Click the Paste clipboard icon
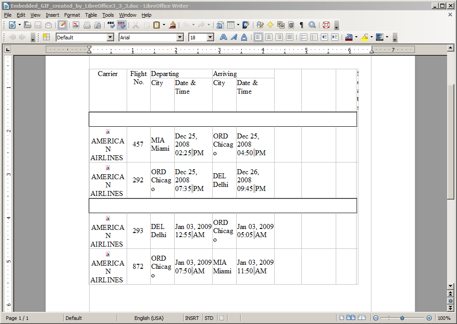This screenshot has height=324, width=457. tap(157, 25)
